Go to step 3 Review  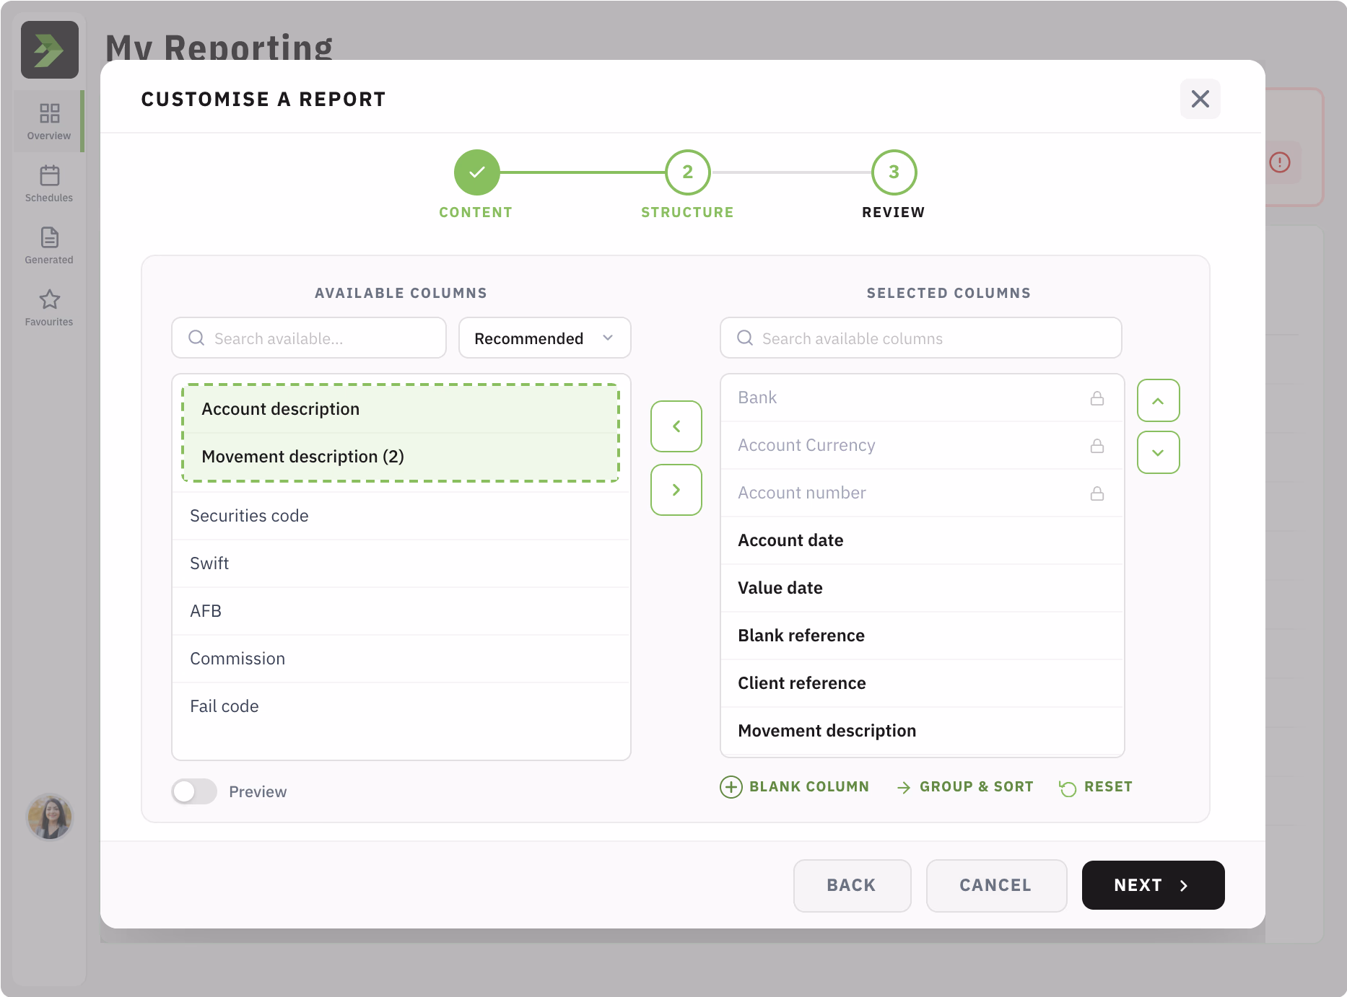[894, 172]
